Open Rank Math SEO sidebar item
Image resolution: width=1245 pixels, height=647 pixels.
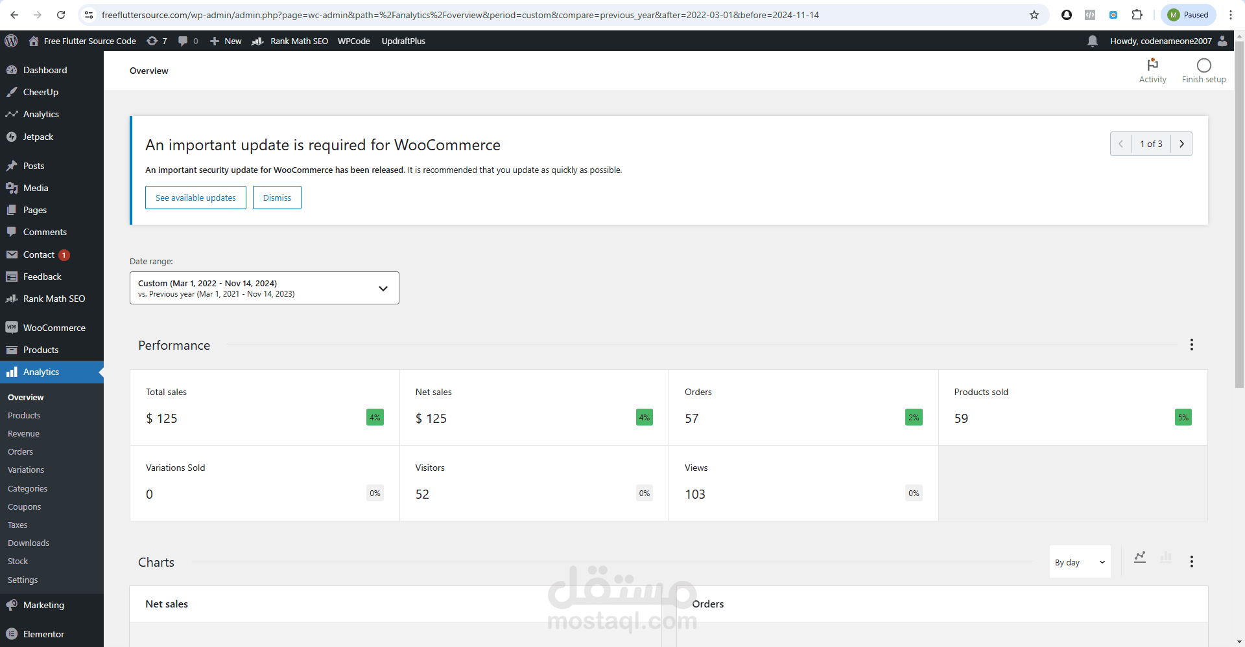pyautogui.click(x=52, y=299)
